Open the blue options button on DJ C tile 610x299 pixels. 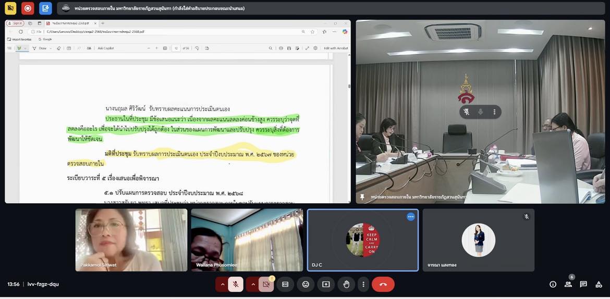coord(411,217)
